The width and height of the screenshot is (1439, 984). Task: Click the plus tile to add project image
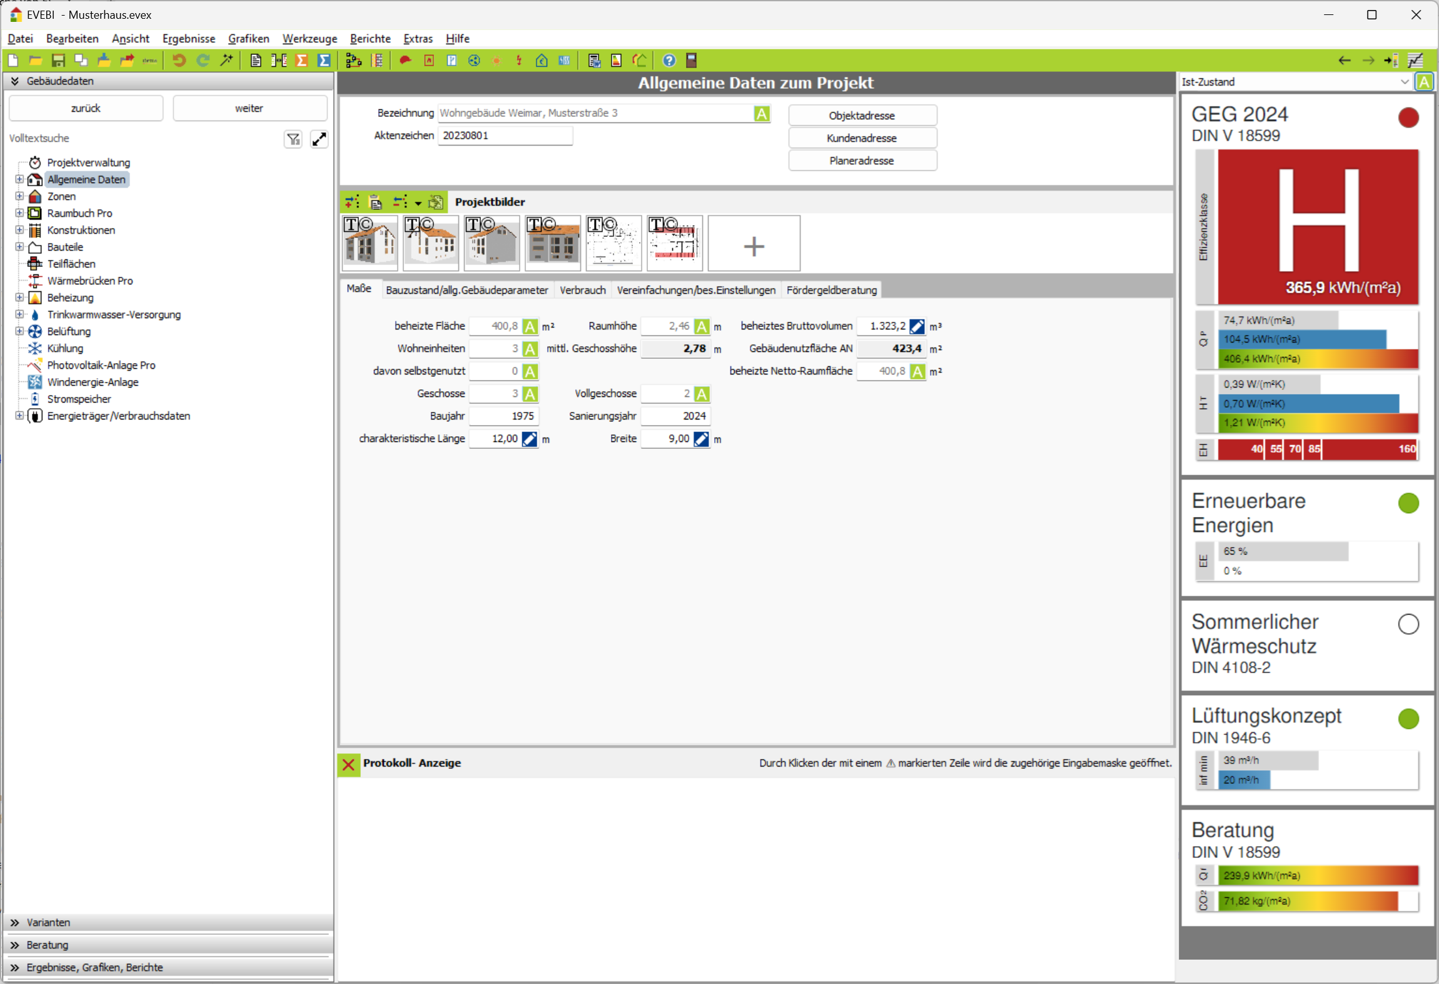click(x=754, y=246)
